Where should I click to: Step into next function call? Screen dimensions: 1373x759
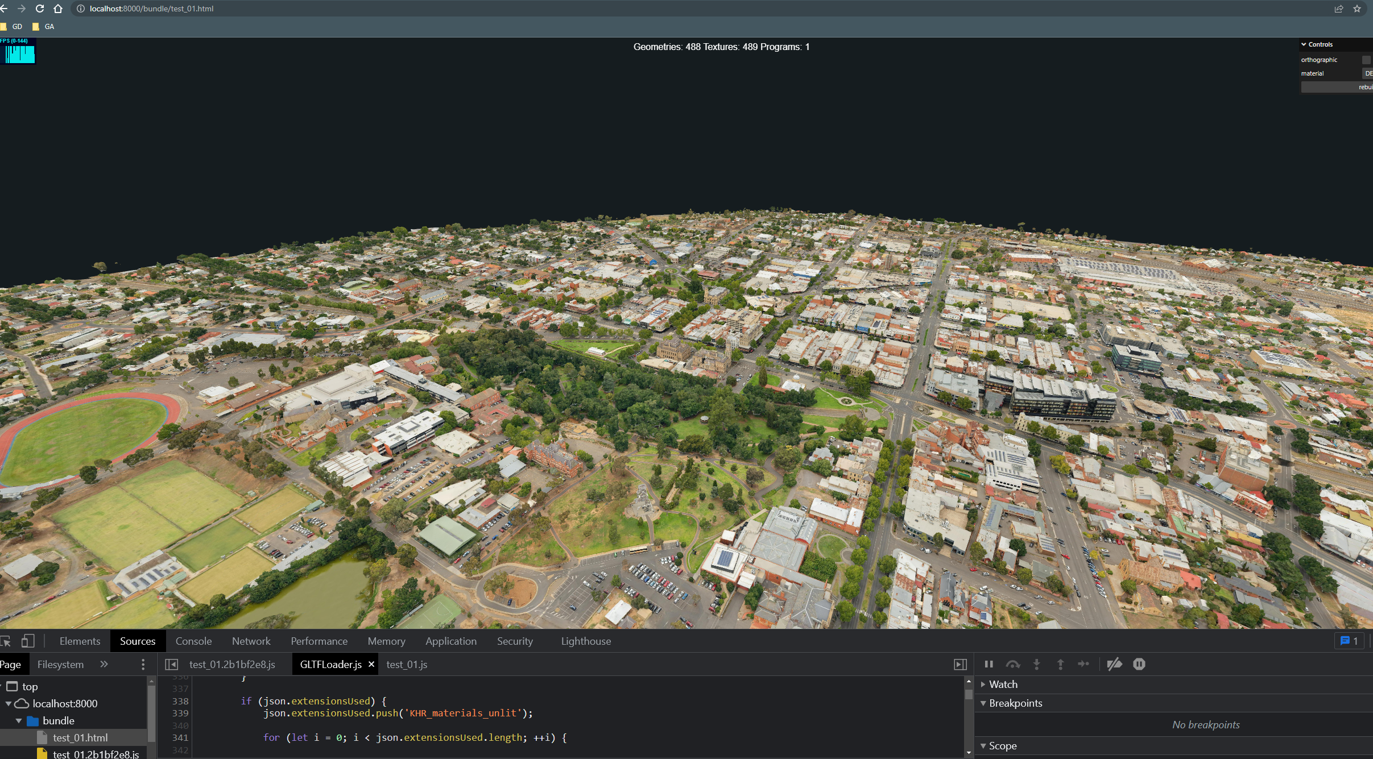point(1036,664)
